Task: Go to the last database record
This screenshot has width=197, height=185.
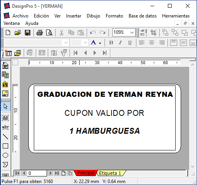Action: (x=105, y=53)
